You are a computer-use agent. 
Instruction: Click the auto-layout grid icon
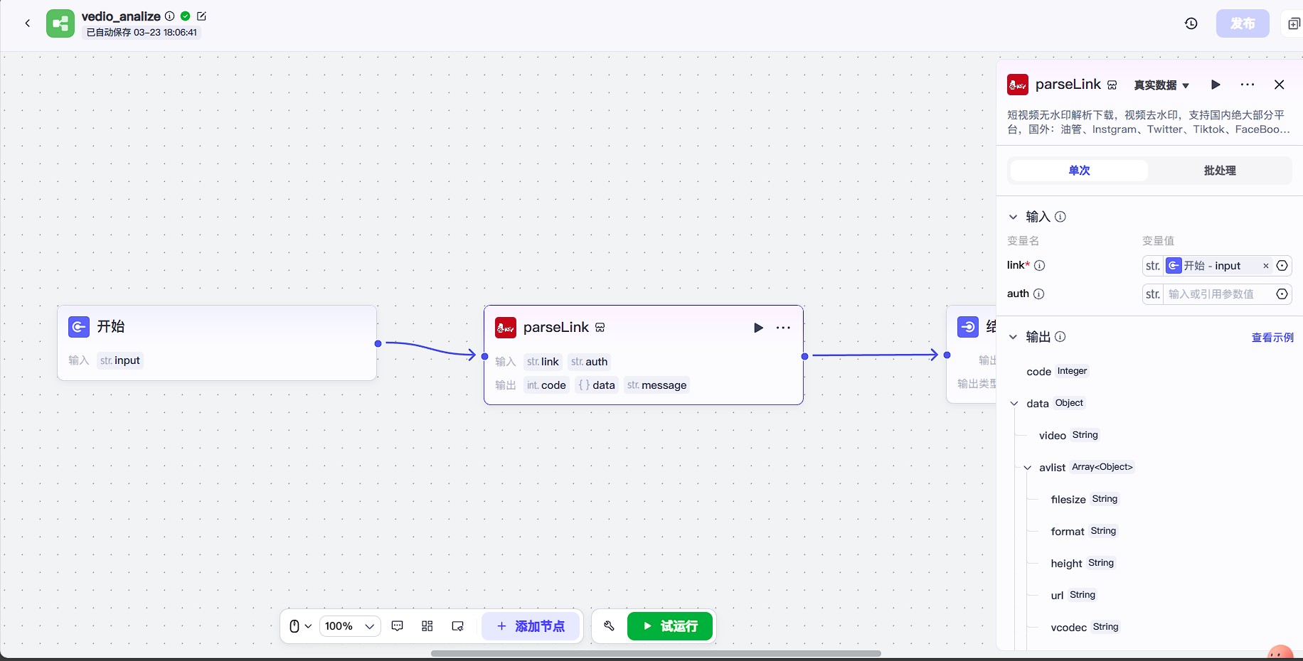pyautogui.click(x=427, y=626)
